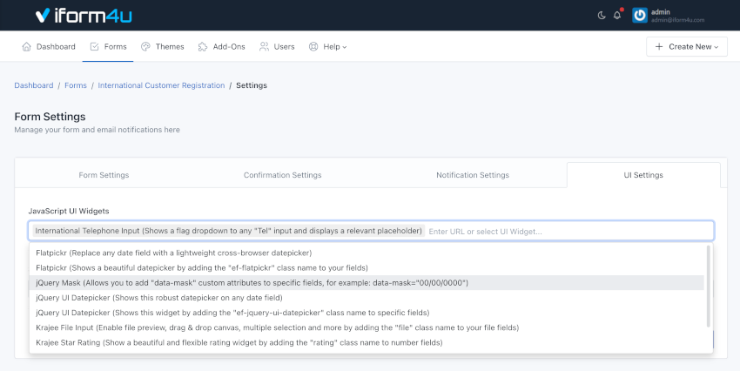The image size is (740, 371).
Task: Go to the Themes palette menu item
Action: tap(162, 46)
